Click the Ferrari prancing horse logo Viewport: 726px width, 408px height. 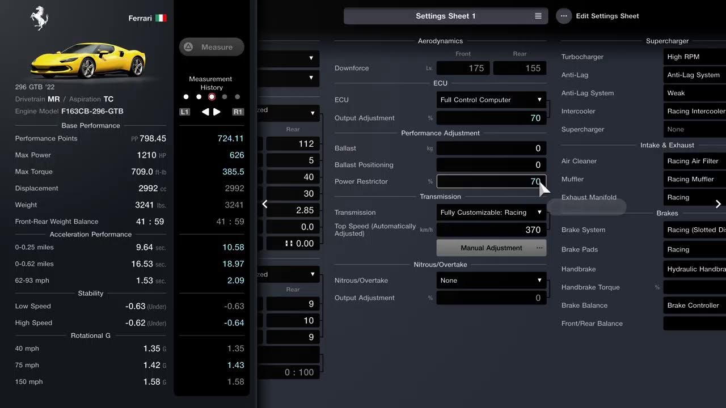click(x=39, y=18)
